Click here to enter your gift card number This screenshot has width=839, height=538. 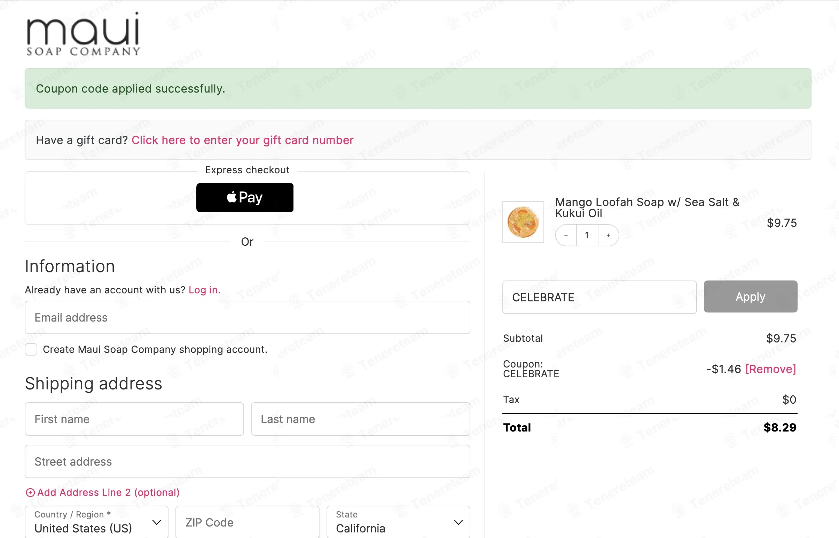(x=243, y=140)
